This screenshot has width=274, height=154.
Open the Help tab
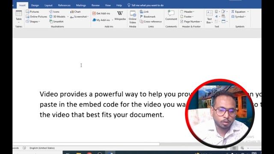point(119,6)
